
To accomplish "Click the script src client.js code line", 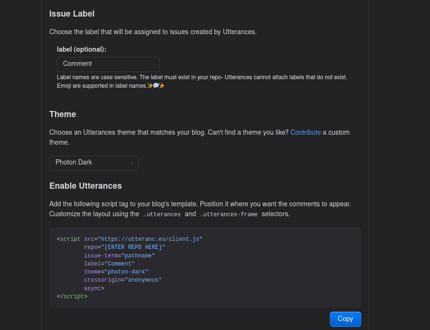I will pos(129,239).
